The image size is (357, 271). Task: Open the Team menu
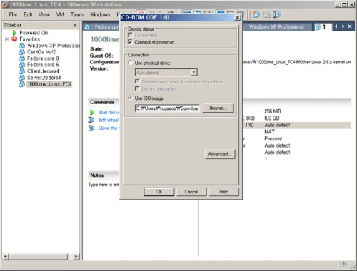click(x=77, y=14)
